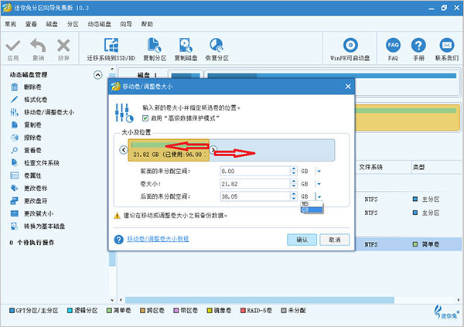464x327 pixels.
Task: Click the unallocated space after input field
Action: pos(255,196)
